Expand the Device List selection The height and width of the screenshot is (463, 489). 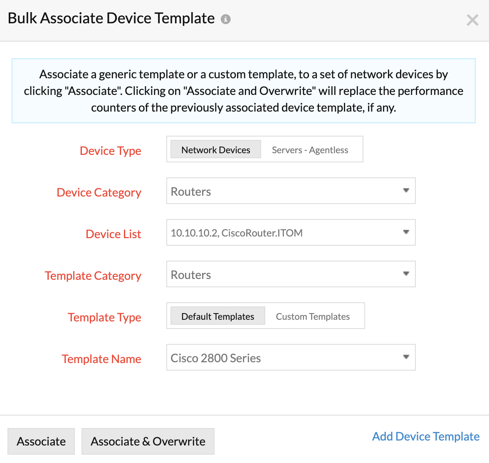(291, 232)
